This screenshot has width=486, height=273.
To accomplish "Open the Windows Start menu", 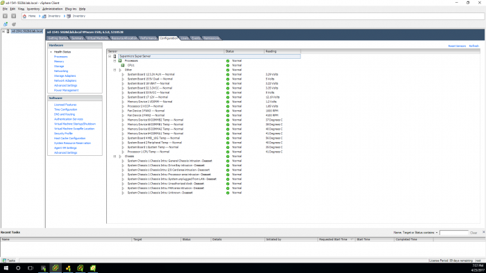I will tap(6, 268).
